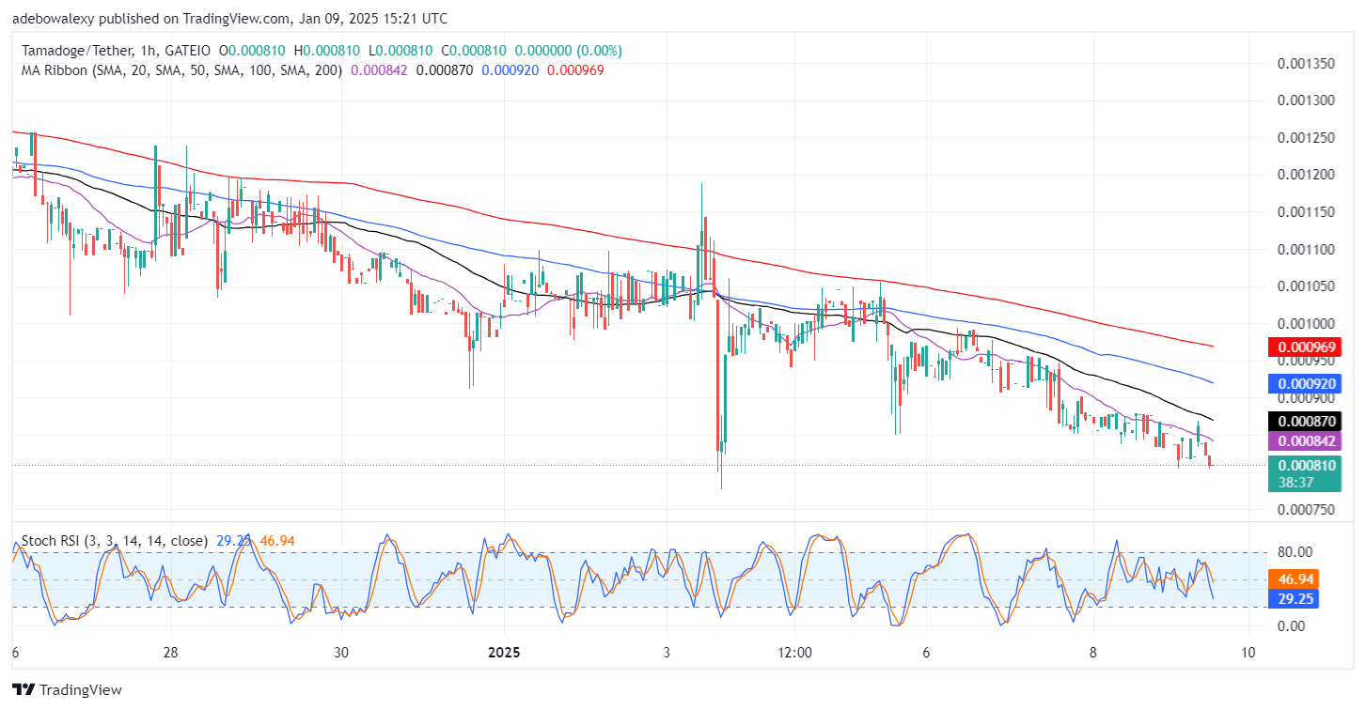Click the black 0.000870 SMA price label

tap(1304, 421)
